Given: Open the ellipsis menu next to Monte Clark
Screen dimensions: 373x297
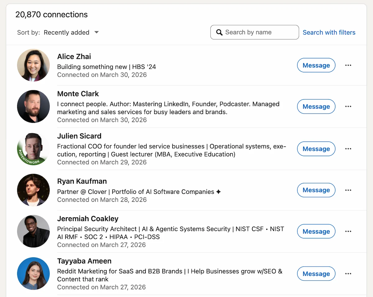Looking at the screenshot, I should coord(348,106).
